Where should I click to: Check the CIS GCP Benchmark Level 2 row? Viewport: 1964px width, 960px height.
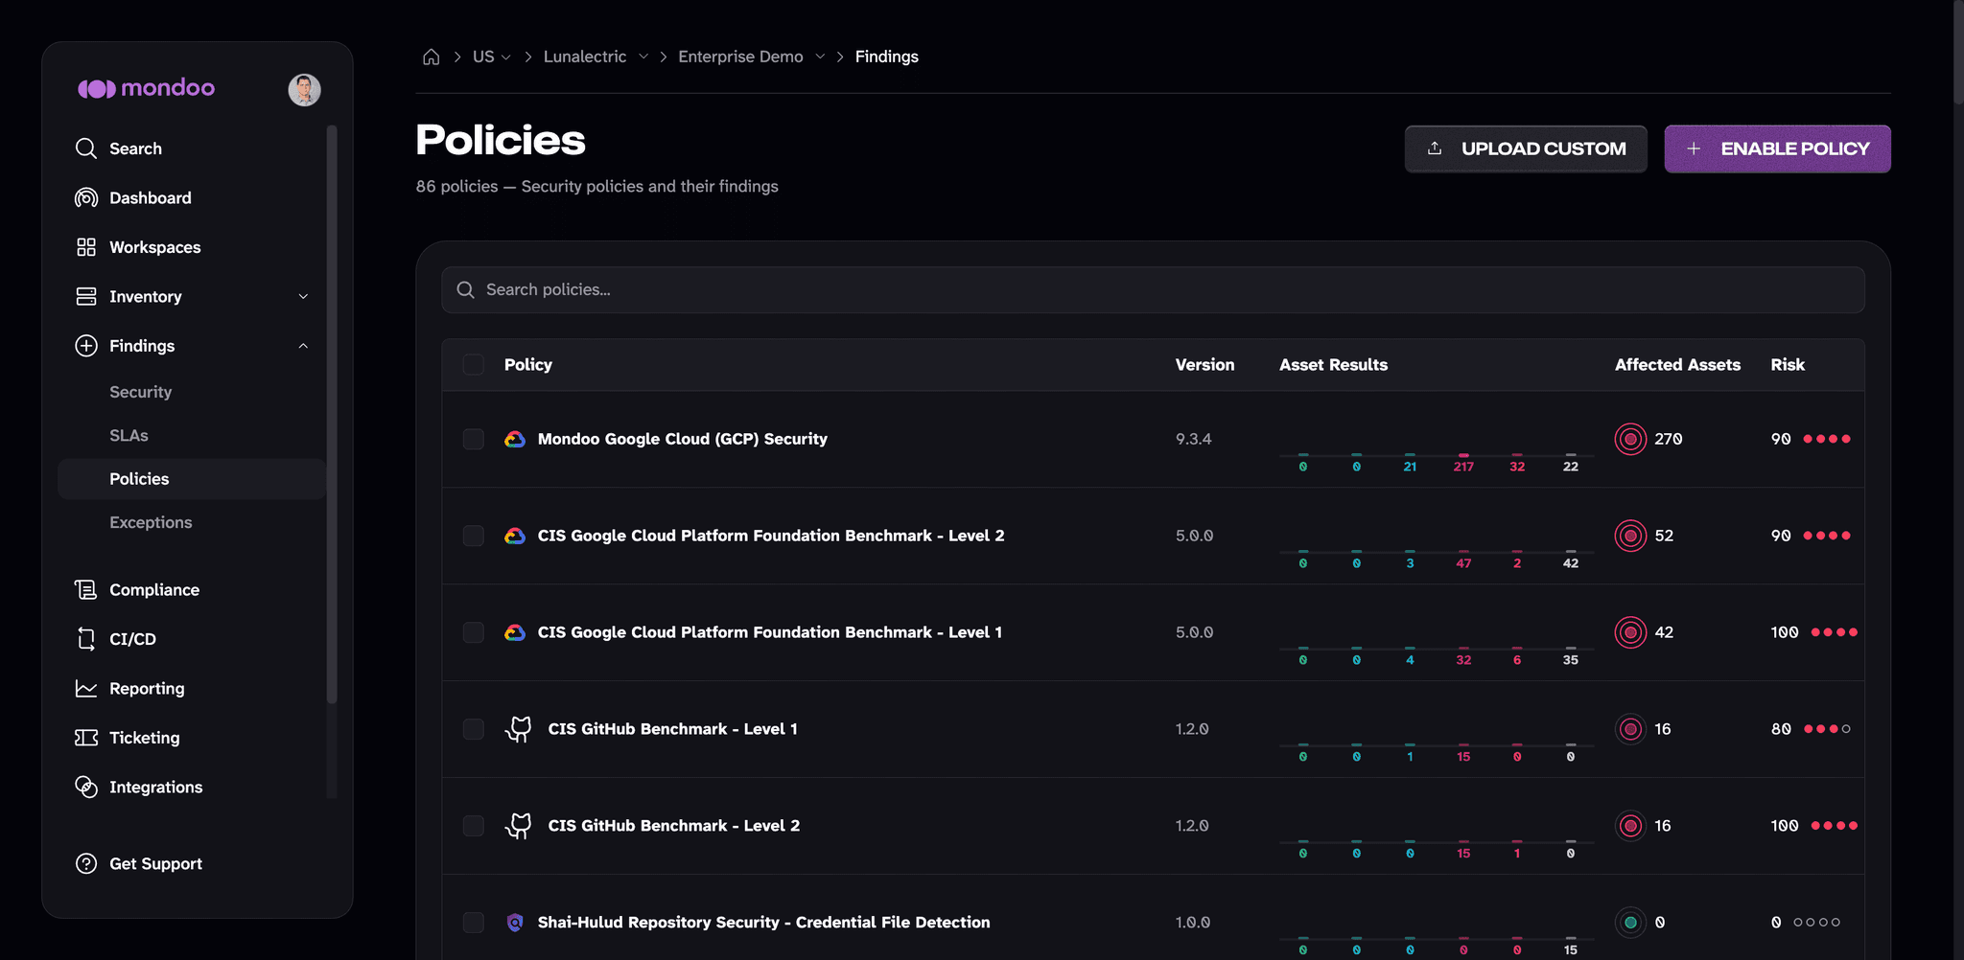coord(473,536)
